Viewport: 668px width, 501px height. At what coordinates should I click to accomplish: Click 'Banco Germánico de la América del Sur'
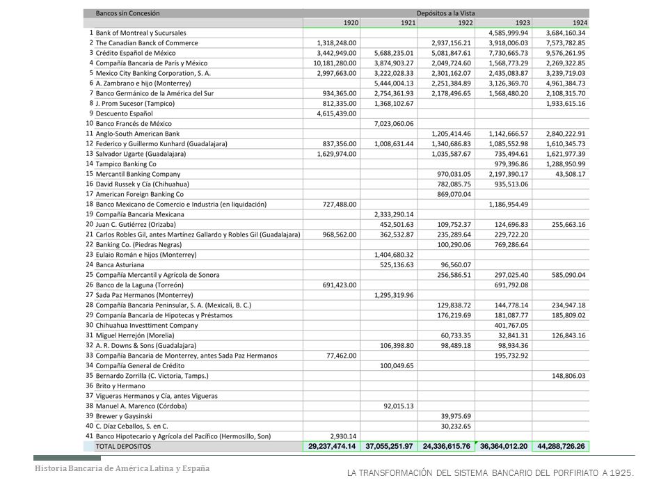154,93
